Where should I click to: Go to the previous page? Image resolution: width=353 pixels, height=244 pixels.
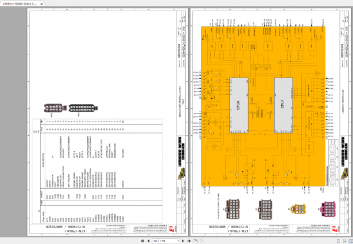(x=148, y=241)
